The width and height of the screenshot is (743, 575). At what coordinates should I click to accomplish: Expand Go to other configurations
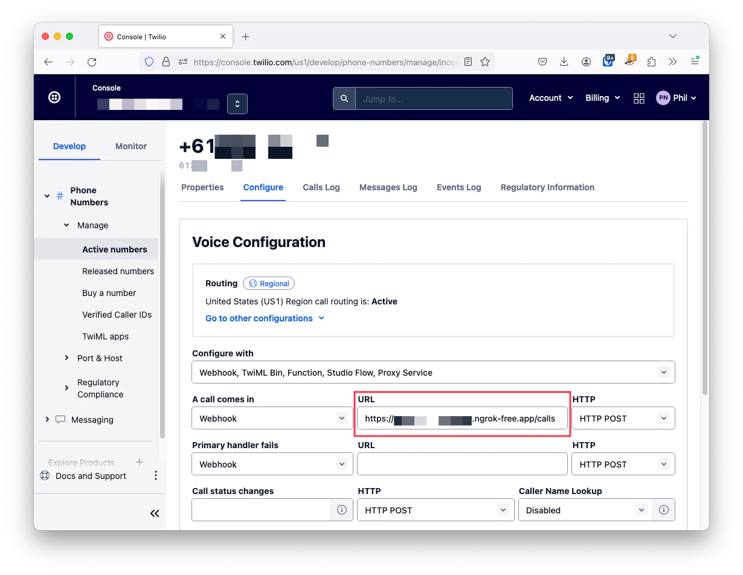click(265, 318)
